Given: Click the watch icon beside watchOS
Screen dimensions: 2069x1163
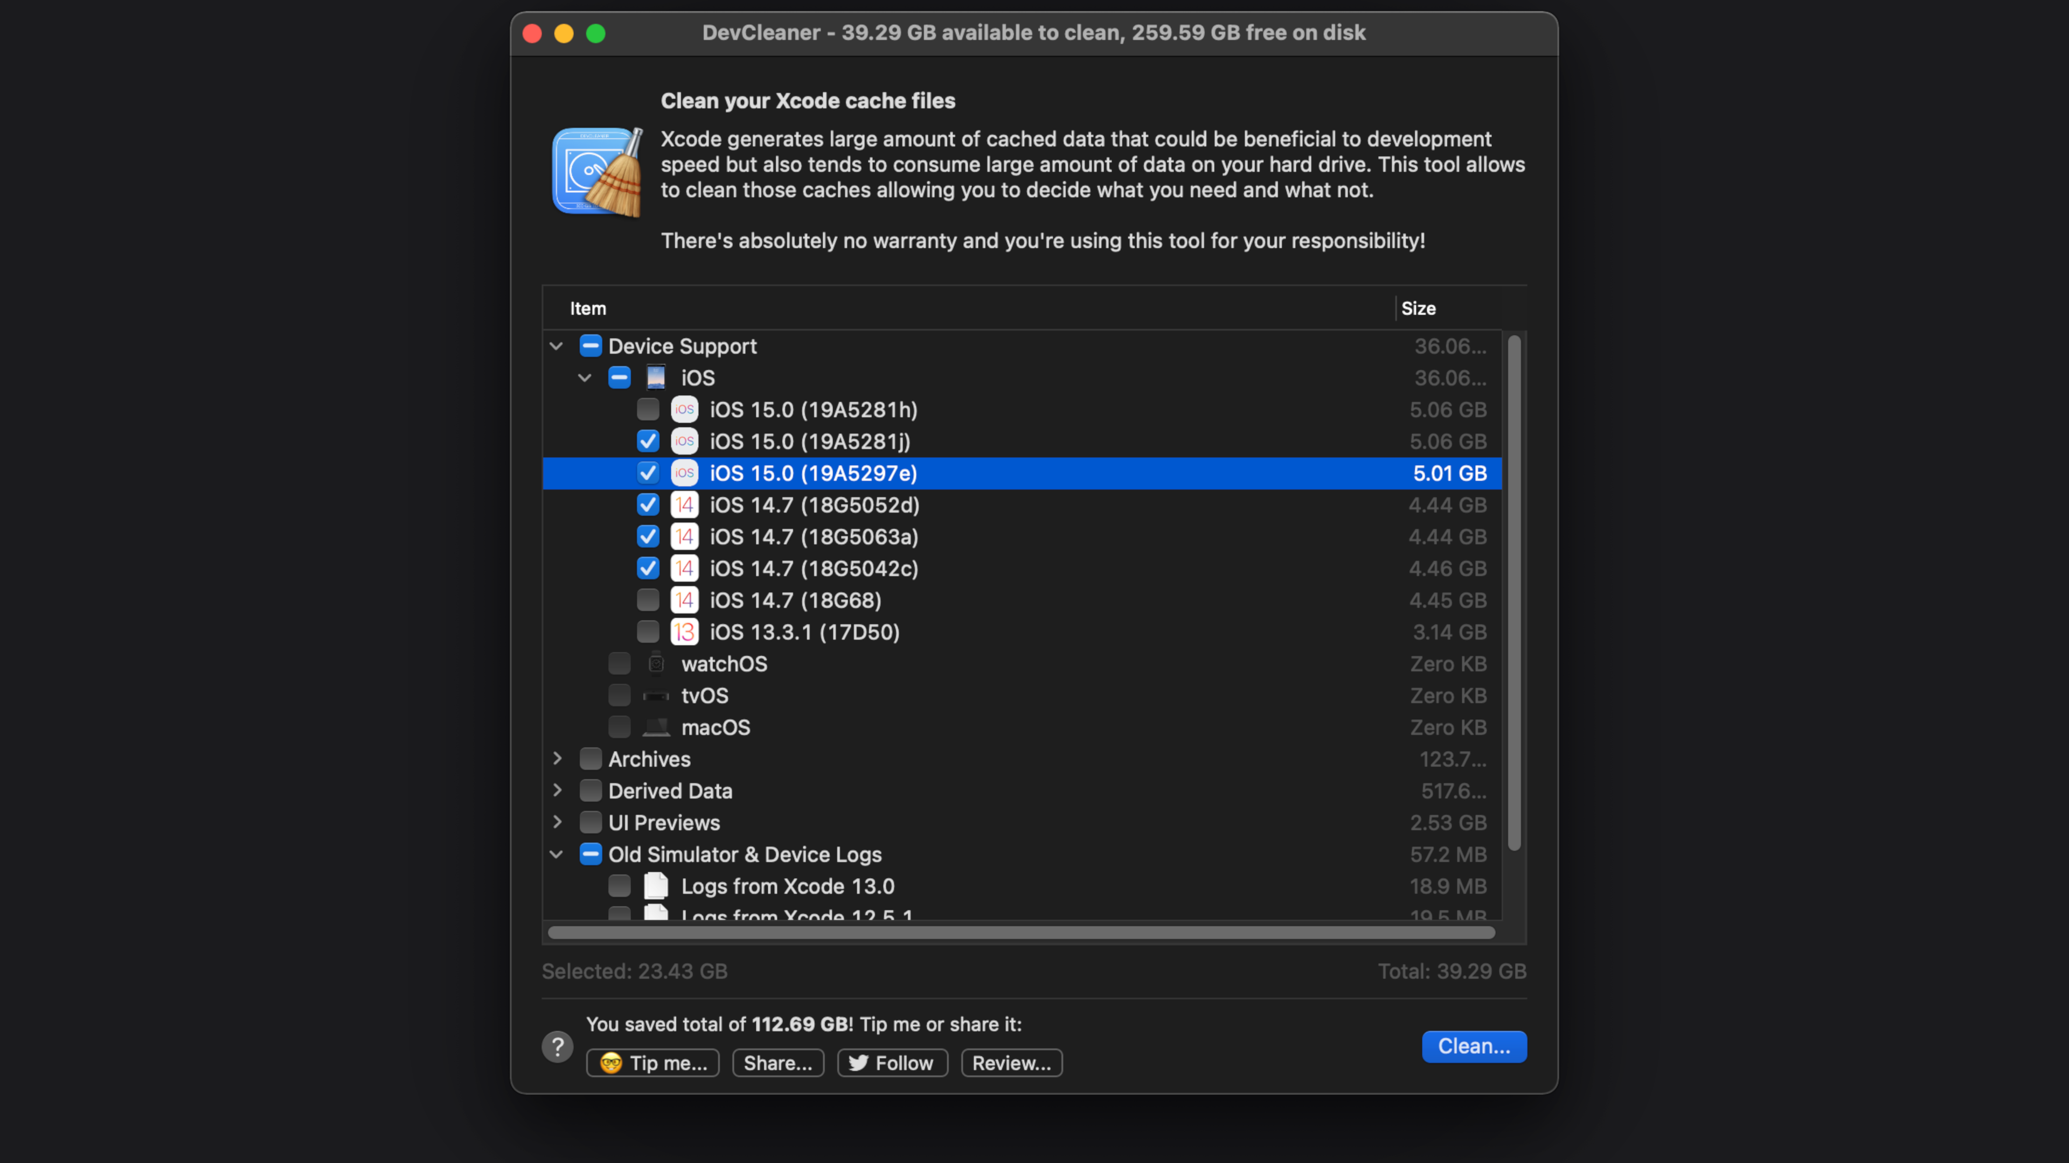Looking at the screenshot, I should [x=655, y=664].
